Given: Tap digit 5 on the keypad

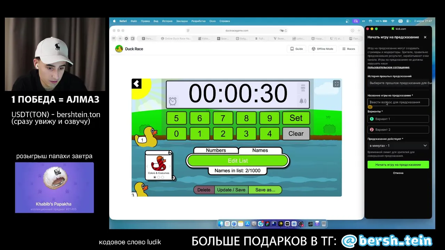Looking at the screenshot, I should pos(176,118).
